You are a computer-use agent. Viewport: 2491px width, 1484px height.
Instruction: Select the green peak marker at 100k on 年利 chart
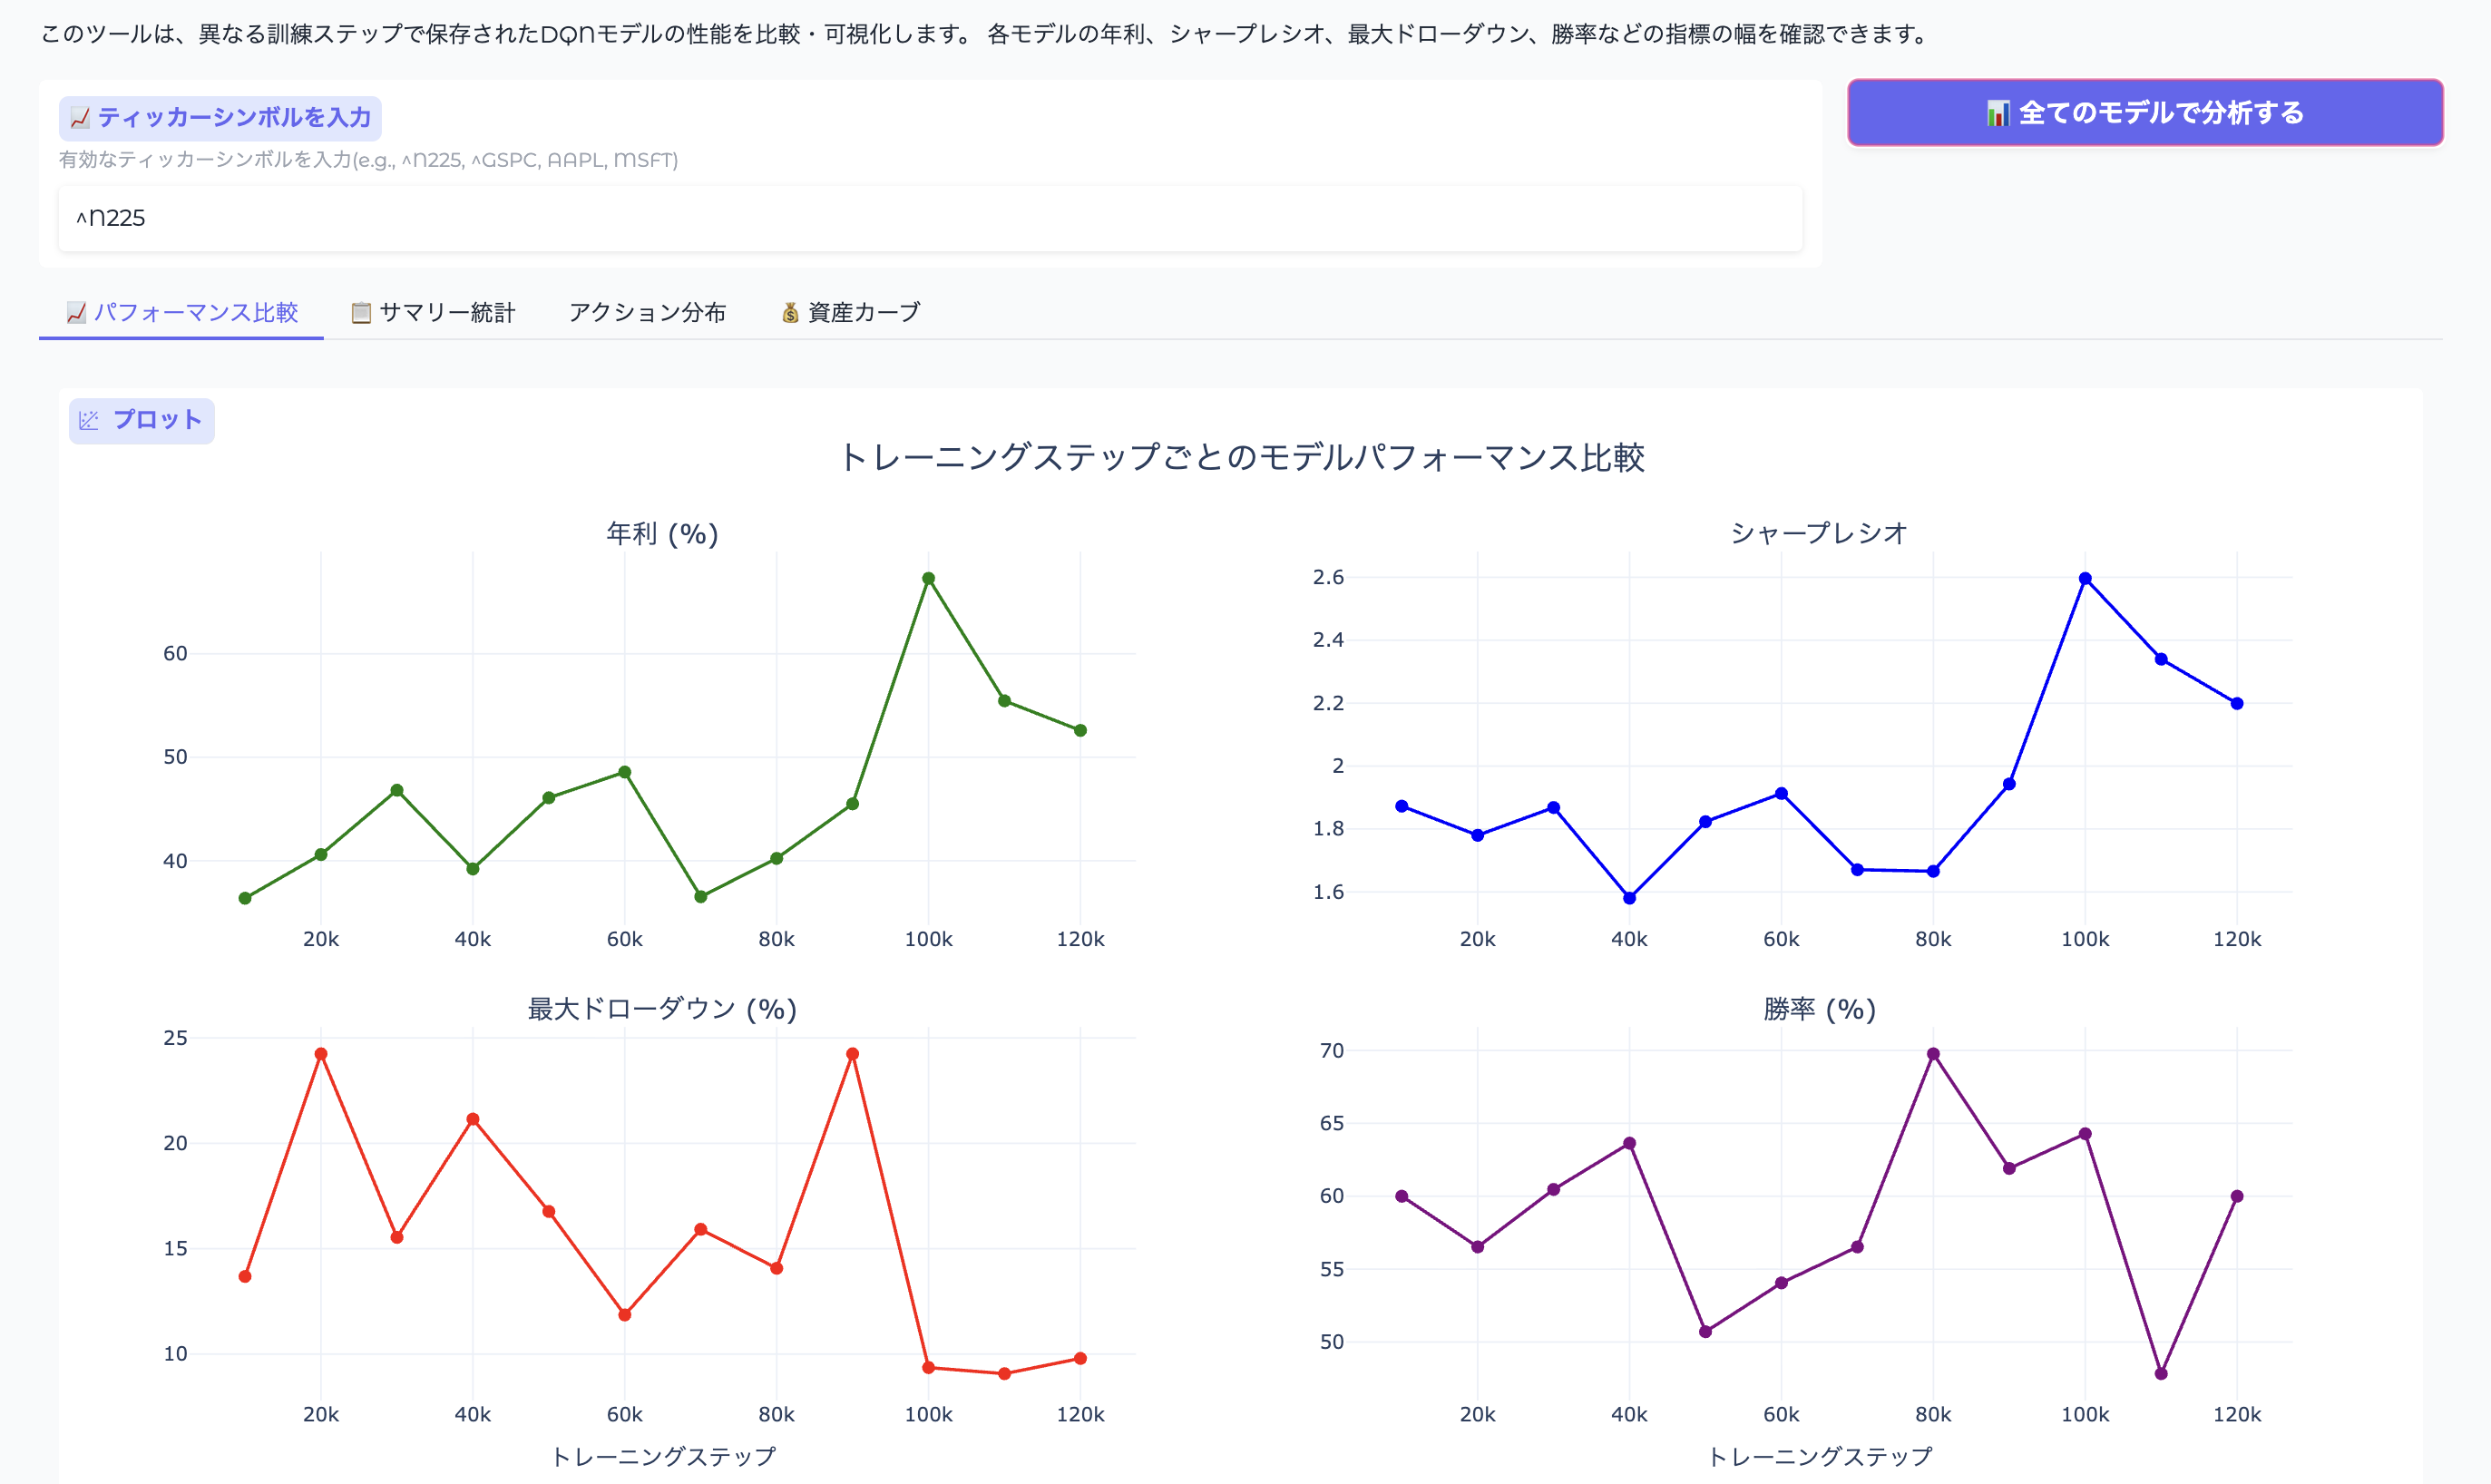point(927,577)
